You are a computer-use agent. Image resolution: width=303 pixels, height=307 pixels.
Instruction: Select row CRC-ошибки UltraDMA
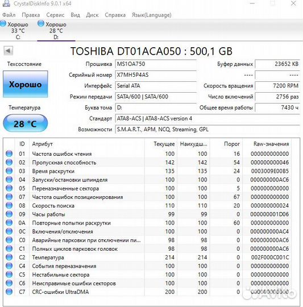tap(147, 292)
